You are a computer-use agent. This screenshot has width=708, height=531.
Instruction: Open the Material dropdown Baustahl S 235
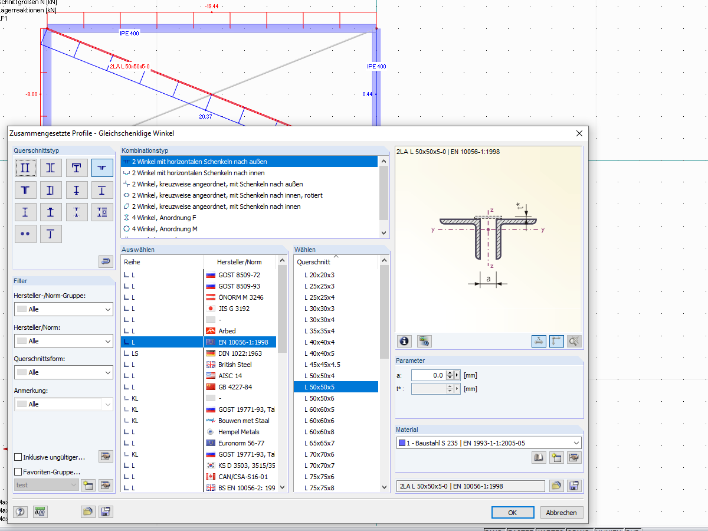click(x=489, y=442)
